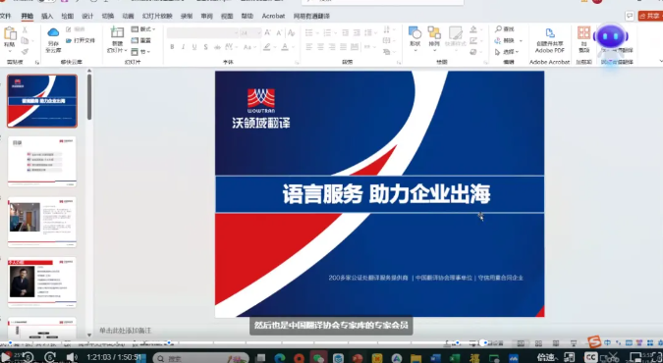The width and height of the screenshot is (663, 363).
Task: Click the slide title 语言服务 助力企业出海
Action: (x=386, y=195)
